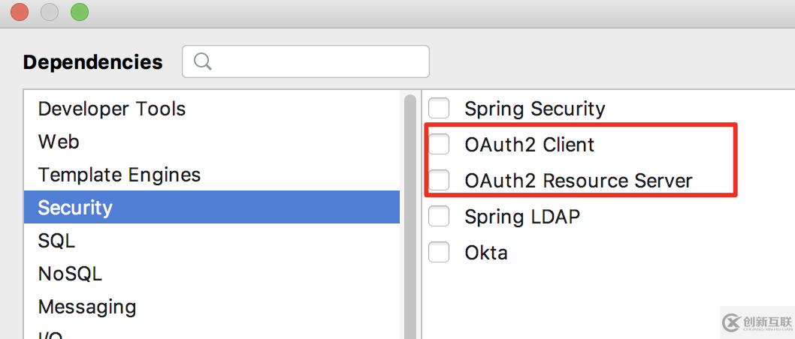Click the gray minimize window button
The width and height of the screenshot is (795, 339).
(x=49, y=12)
